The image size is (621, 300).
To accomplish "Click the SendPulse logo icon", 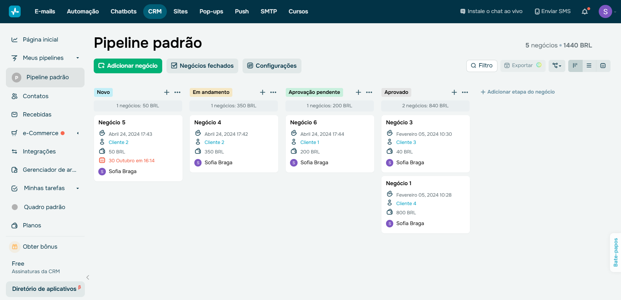I will pyautogui.click(x=15, y=11).
